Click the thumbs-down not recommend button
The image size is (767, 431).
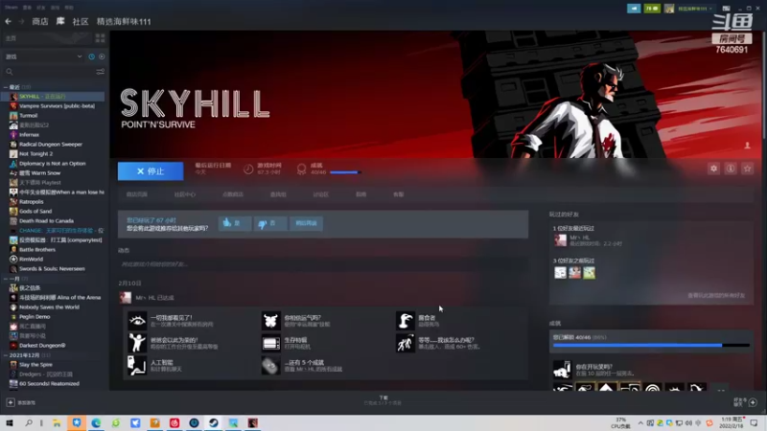click(x=270, y=223)
